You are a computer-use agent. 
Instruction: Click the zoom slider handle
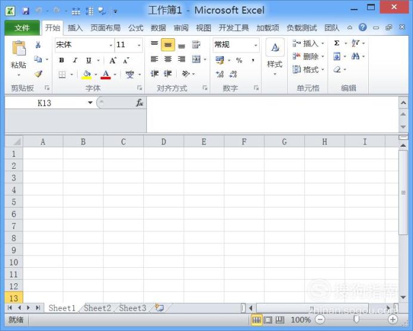(356, 320)
